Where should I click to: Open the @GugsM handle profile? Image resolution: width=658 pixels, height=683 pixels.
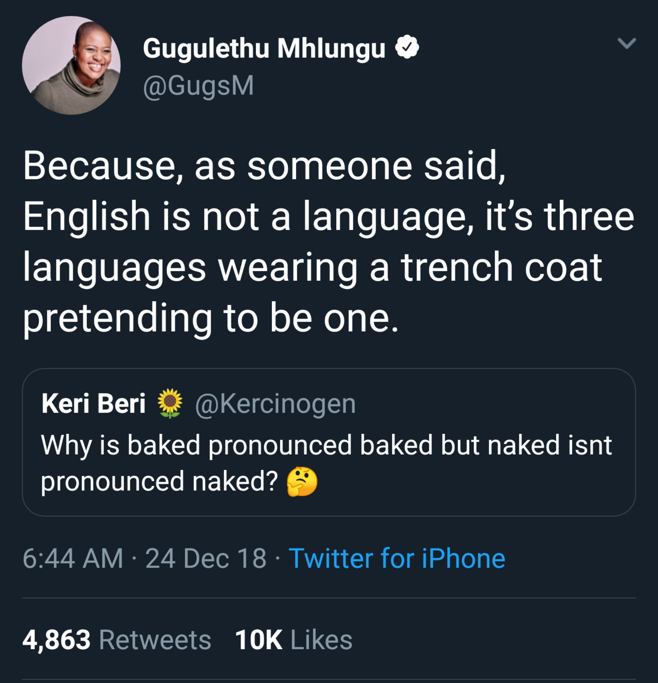198,85
